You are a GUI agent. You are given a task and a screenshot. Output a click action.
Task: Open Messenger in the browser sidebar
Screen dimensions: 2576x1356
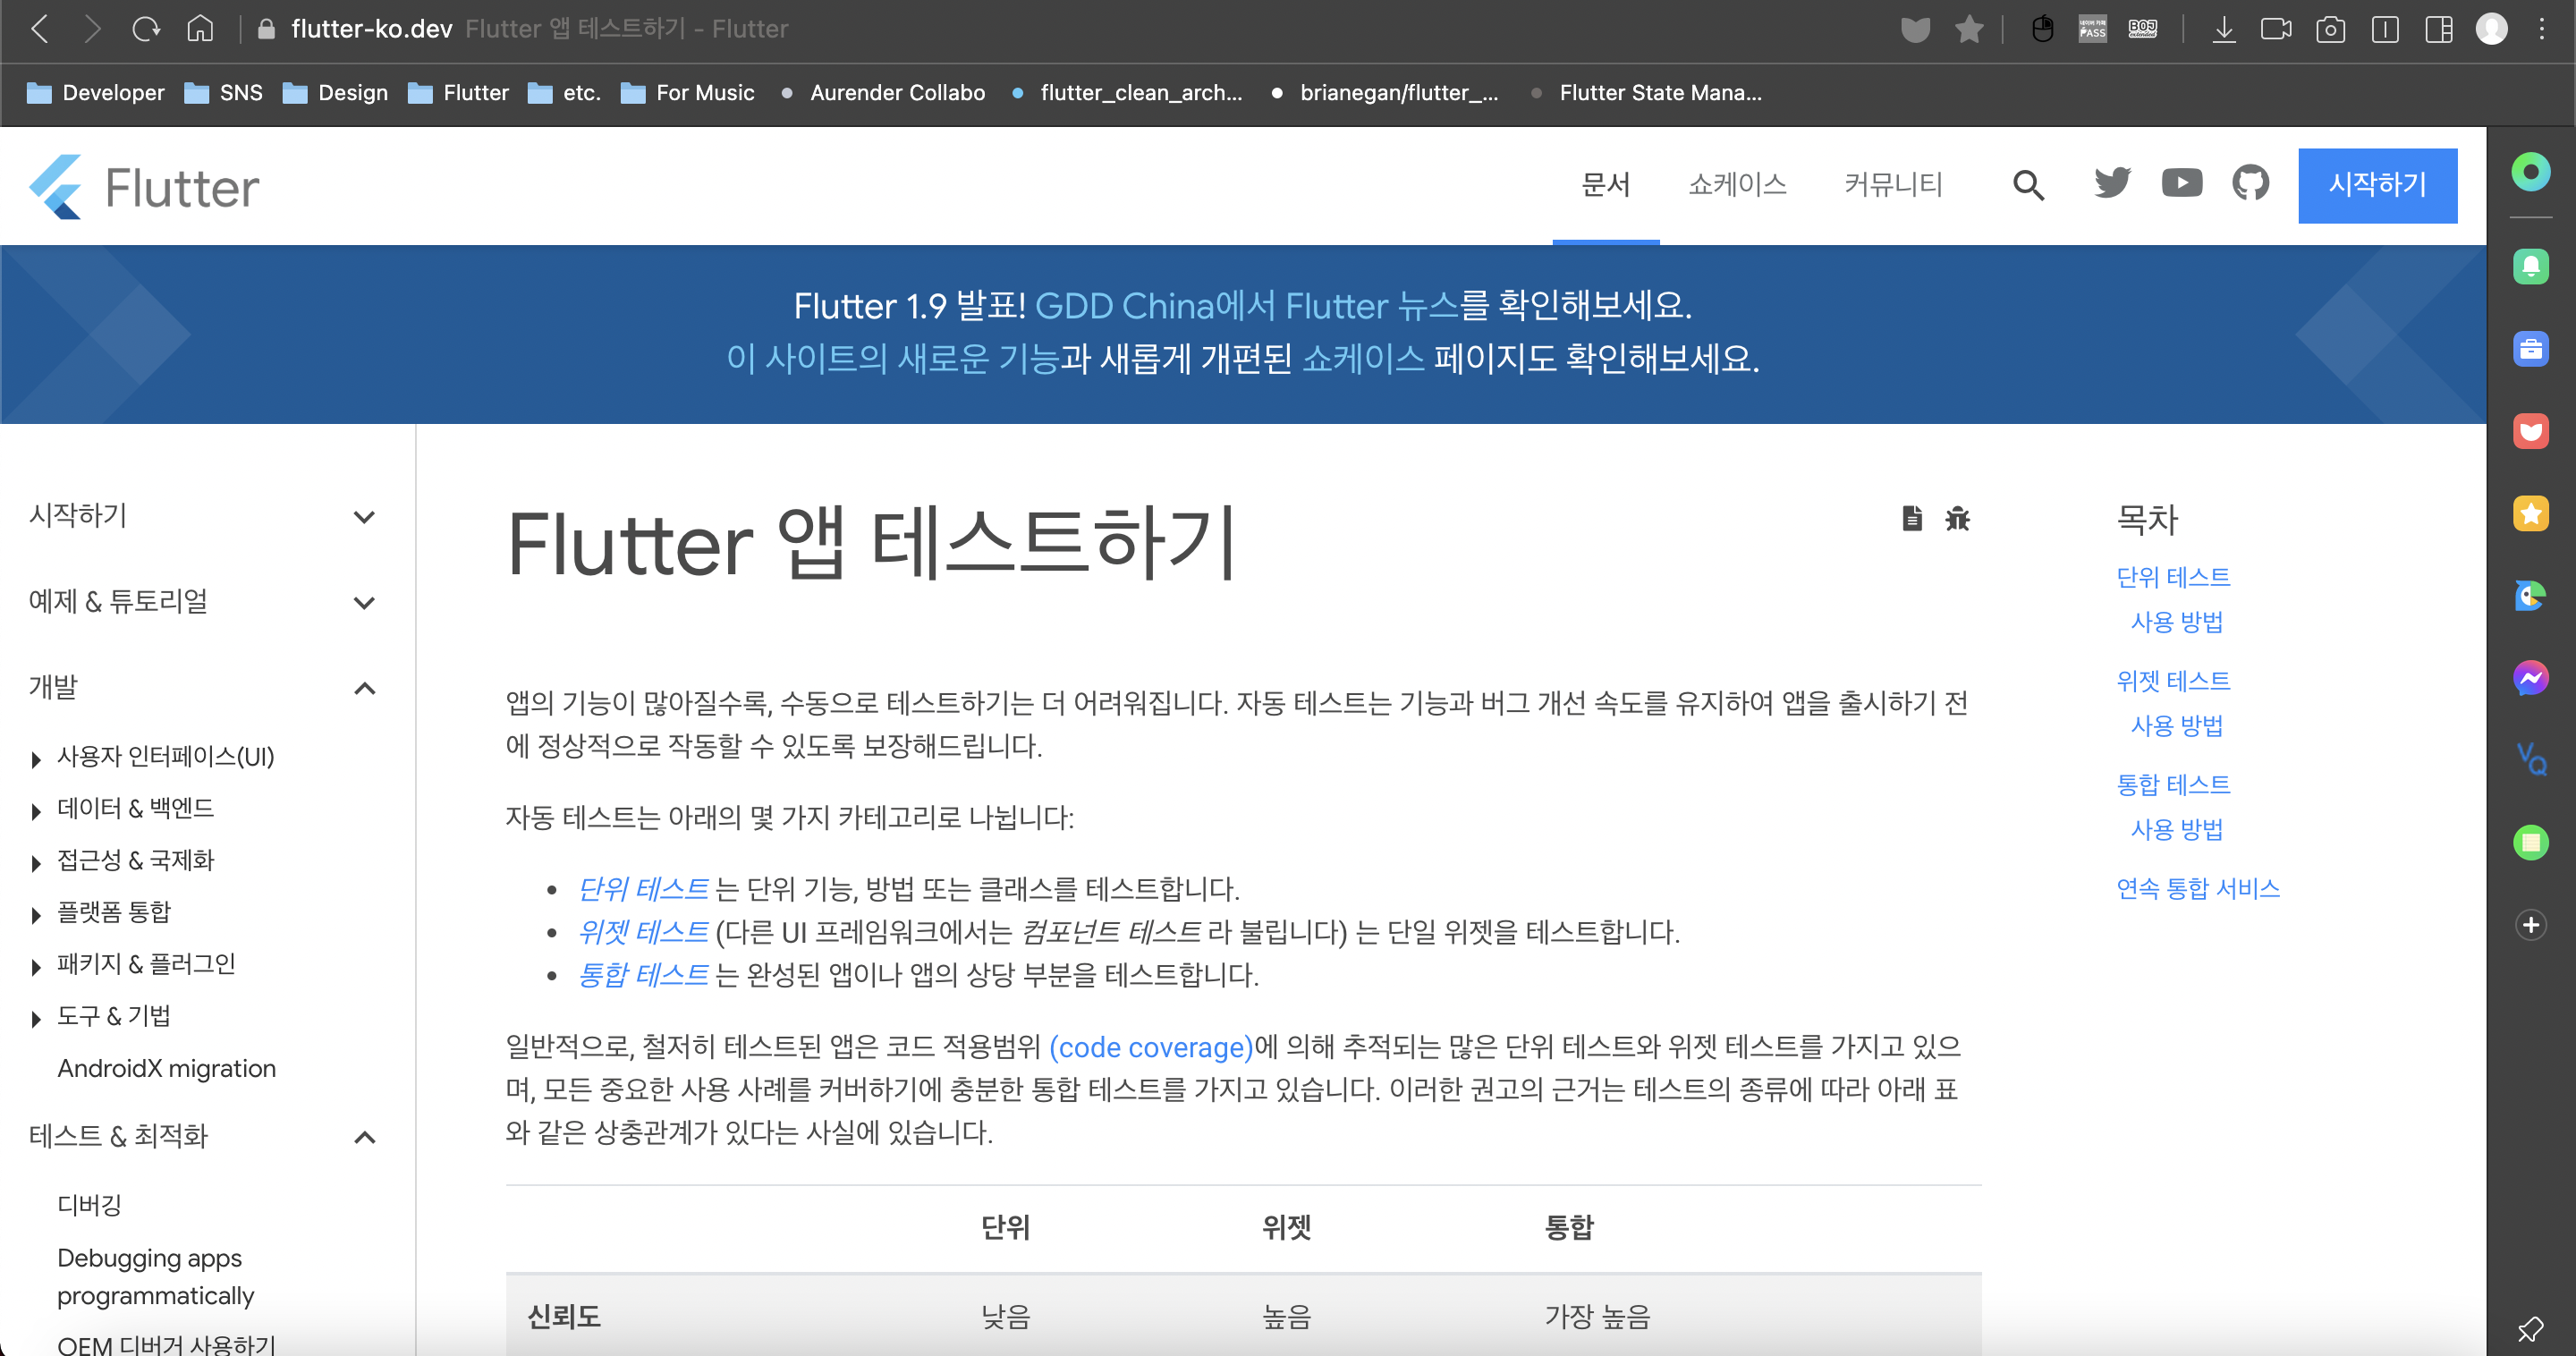click(x=2530, y=678)
